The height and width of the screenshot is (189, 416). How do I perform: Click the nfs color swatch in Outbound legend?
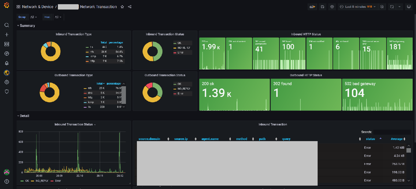[85, 88]
